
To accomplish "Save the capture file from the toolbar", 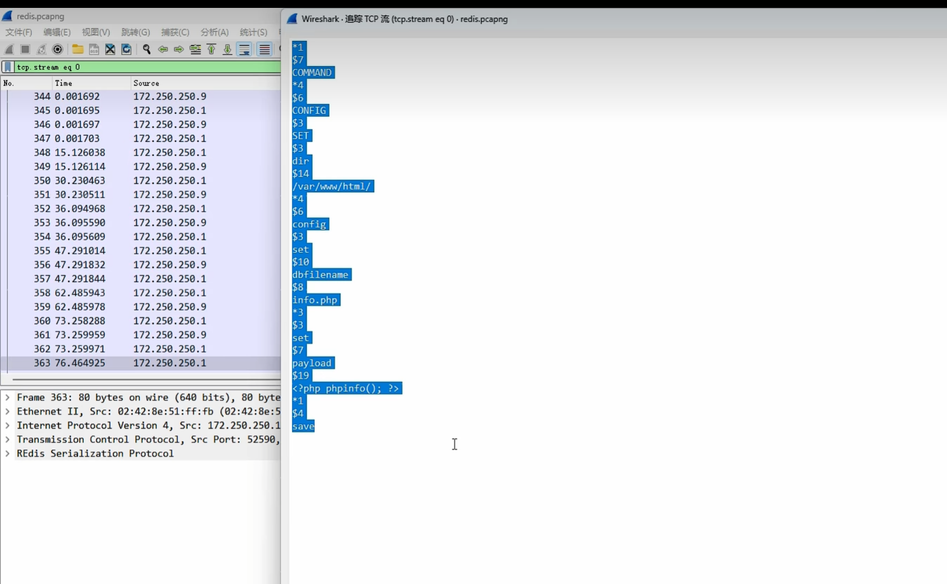I will coord(94,49).
